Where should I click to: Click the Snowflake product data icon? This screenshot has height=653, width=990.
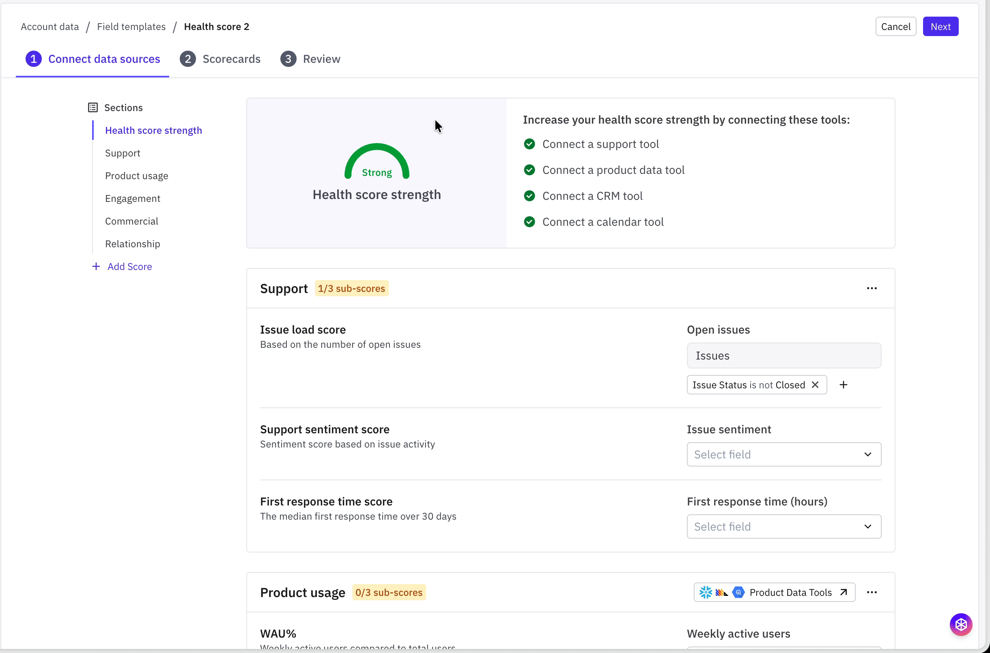pos(706,592)
